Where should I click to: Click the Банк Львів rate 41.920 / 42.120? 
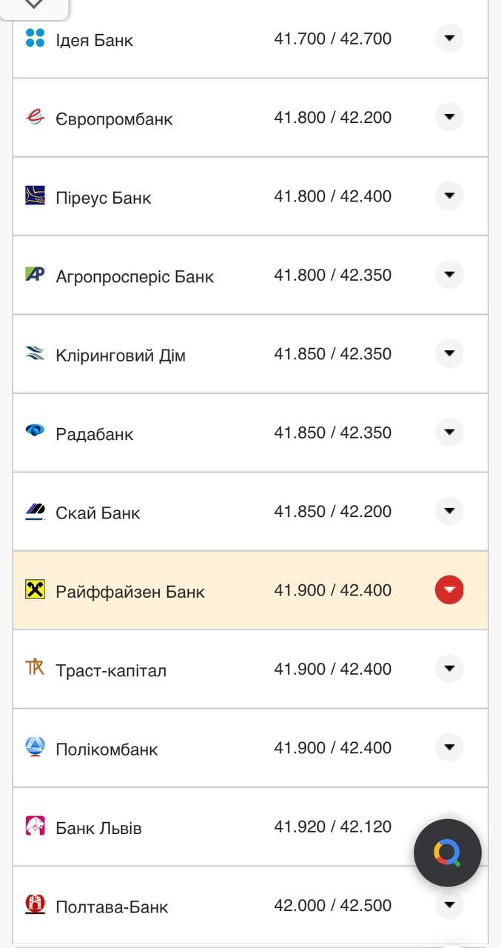click(332, 827)
